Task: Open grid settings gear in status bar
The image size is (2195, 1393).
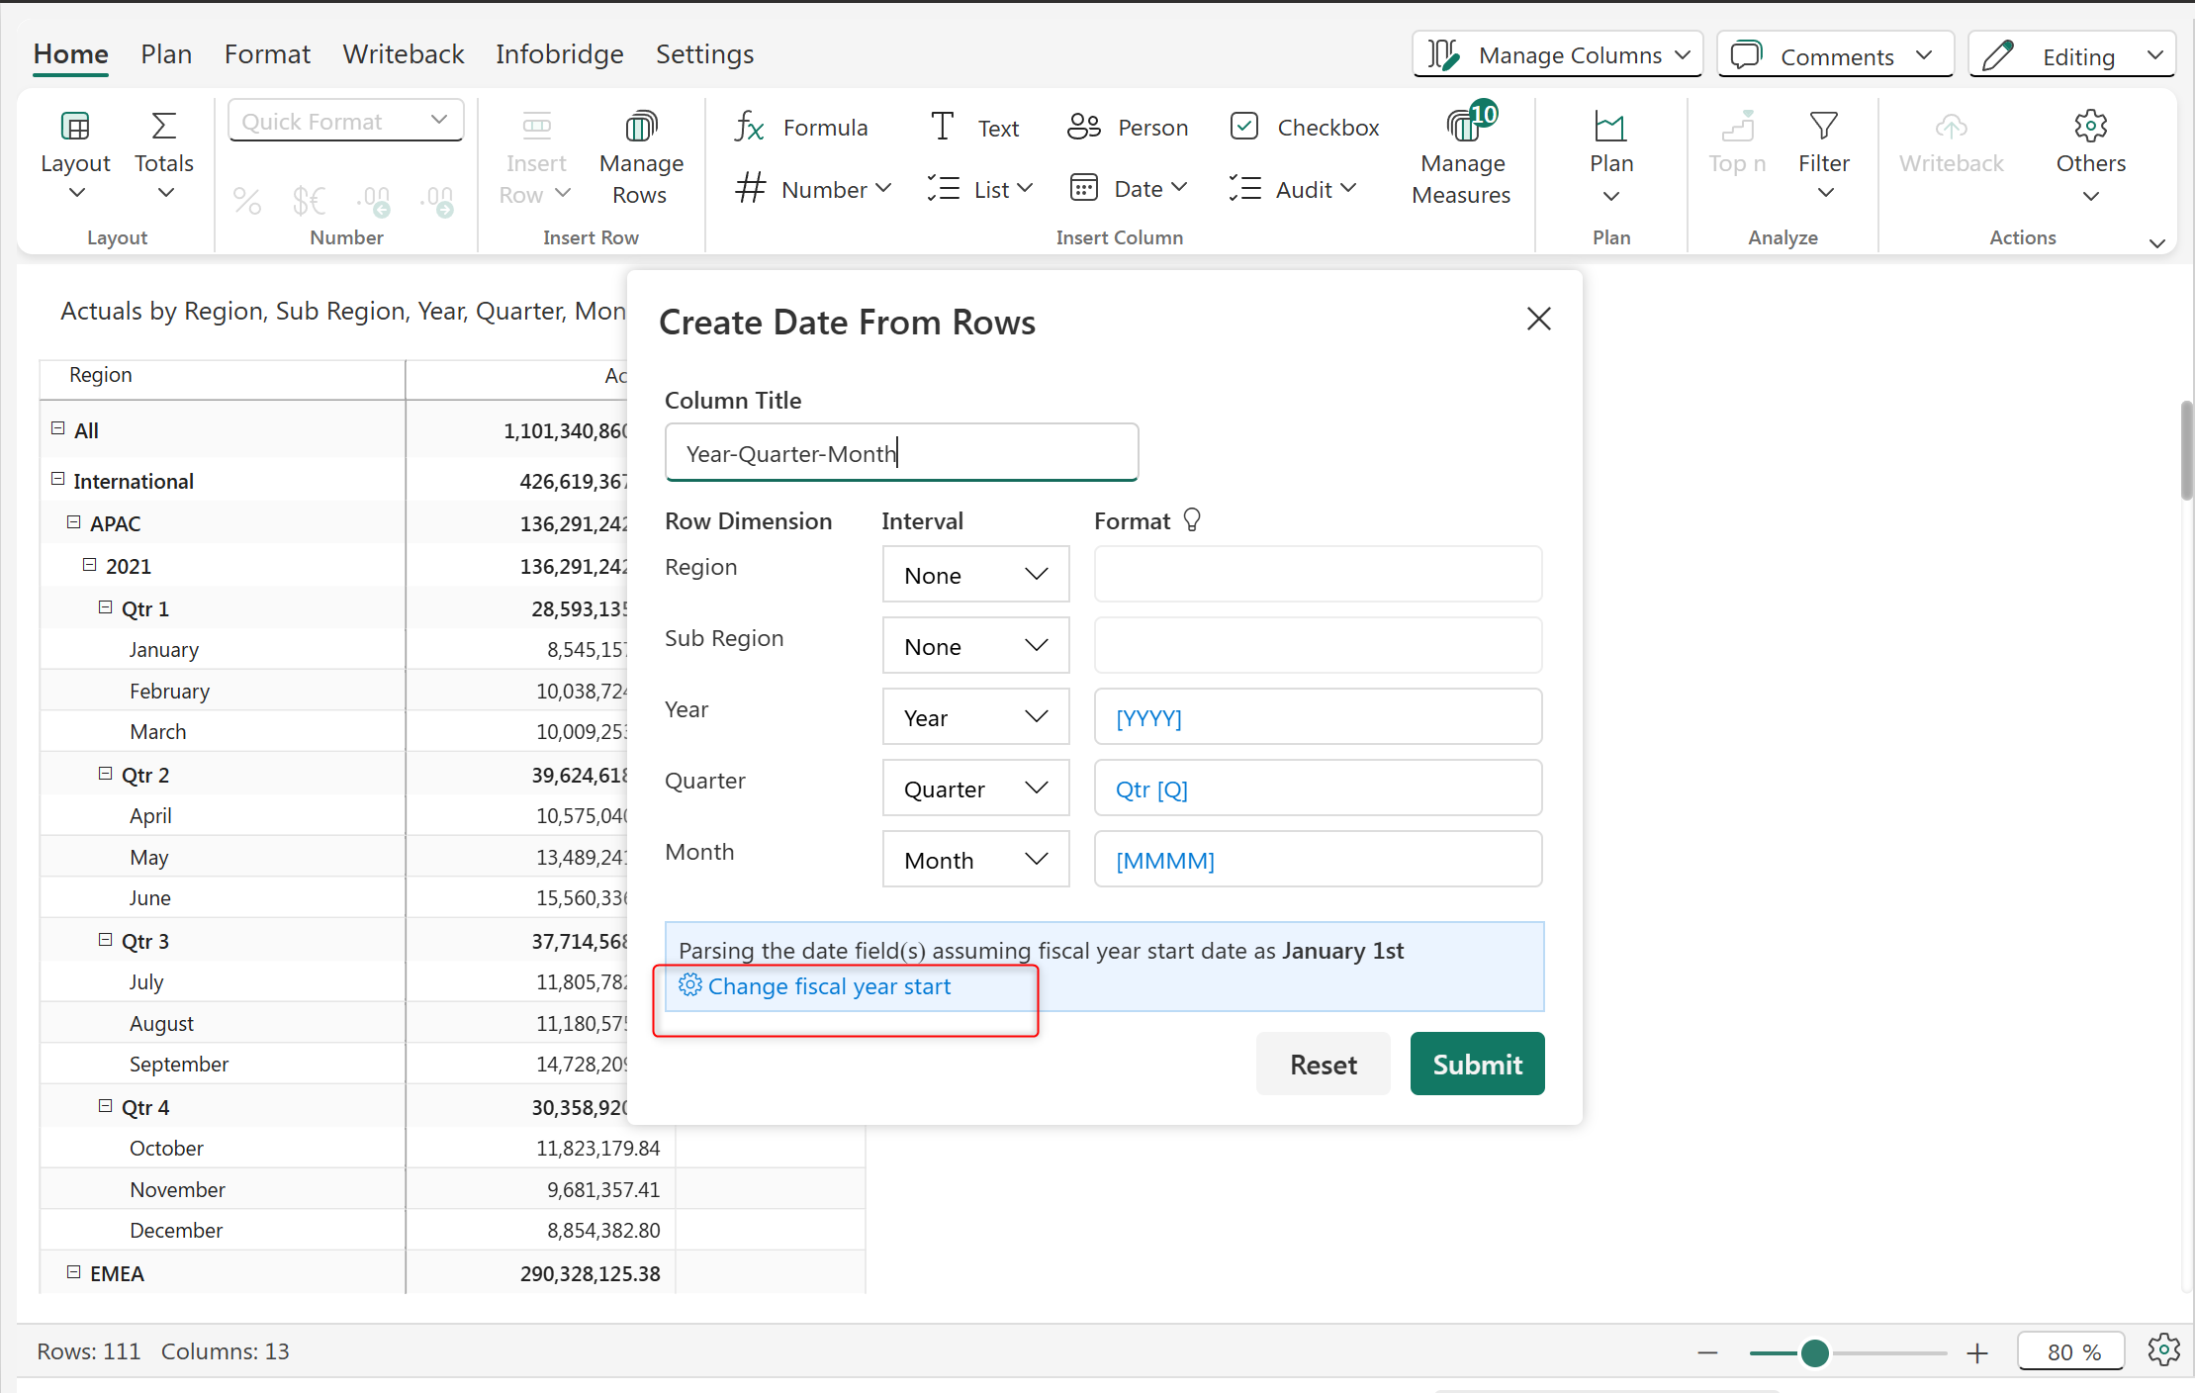Action: tap(2163, 1349)
